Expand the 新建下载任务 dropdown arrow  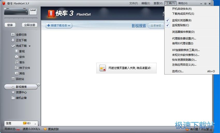tap(69, 26)
